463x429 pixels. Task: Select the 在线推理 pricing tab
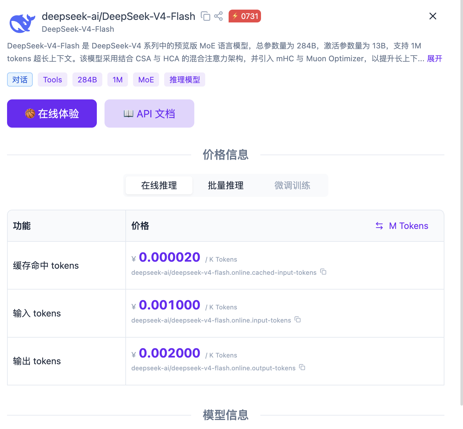pyautogui.click(x=159, y=185)
